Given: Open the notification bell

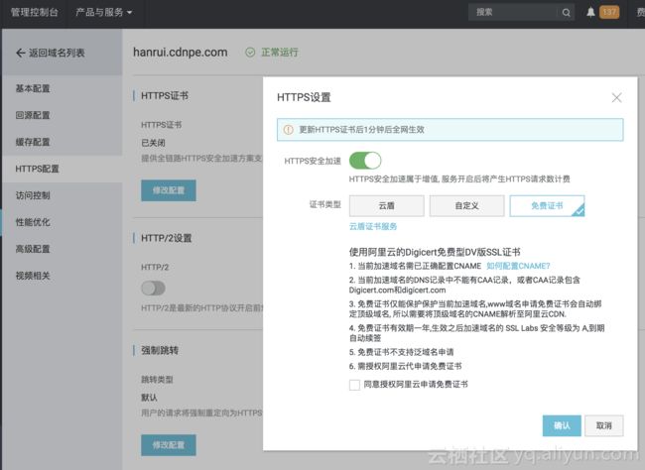Looking at the screenshot, I should (590, 12).
